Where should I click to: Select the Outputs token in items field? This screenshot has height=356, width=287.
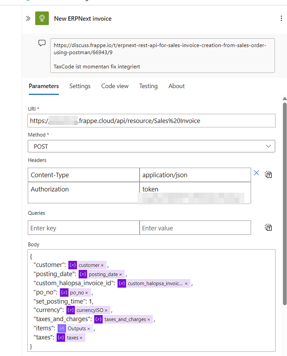pos(79,328)
